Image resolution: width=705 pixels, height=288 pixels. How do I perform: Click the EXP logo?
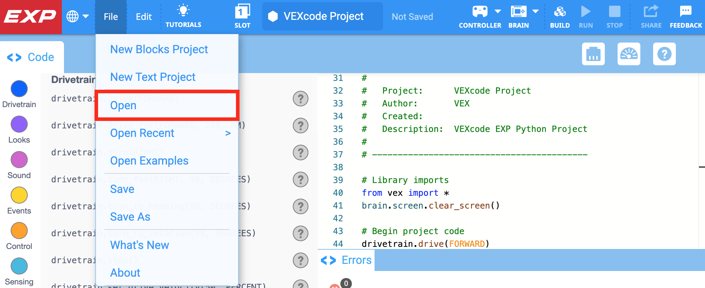pos(31,17)
